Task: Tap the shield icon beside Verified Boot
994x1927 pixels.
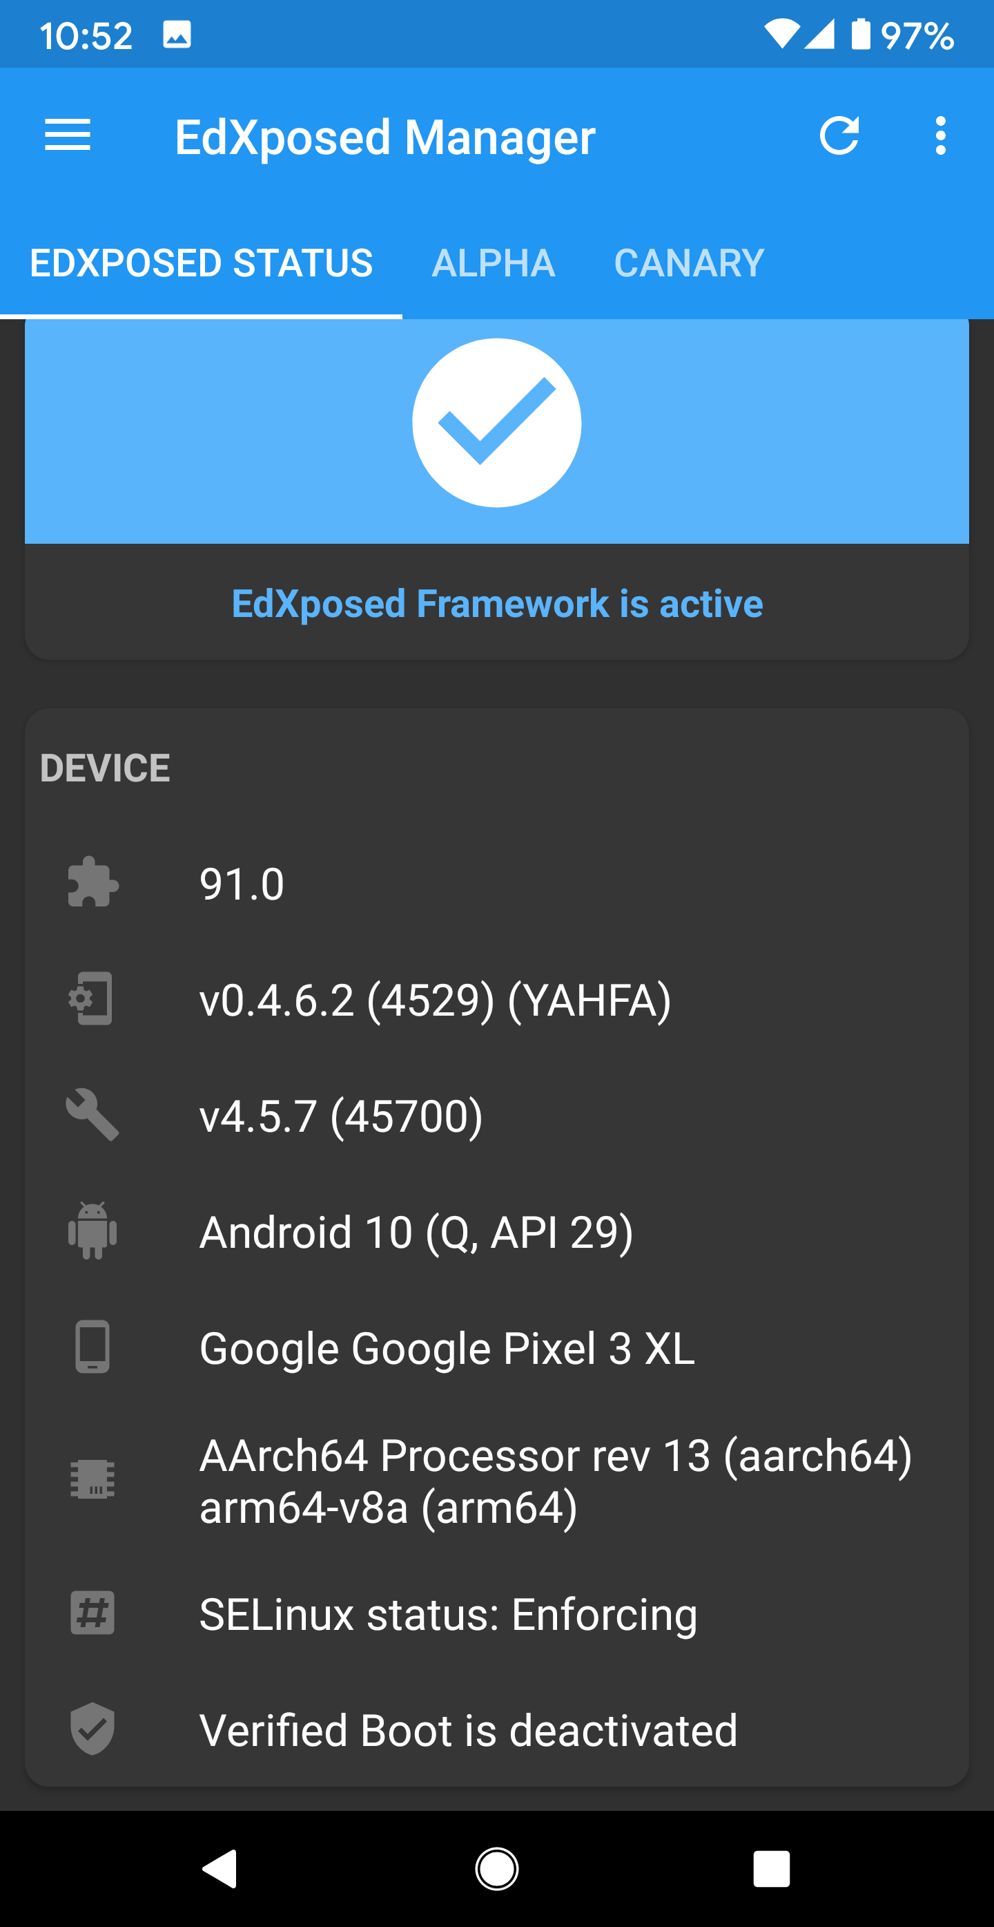Action: click(92, 1729)
